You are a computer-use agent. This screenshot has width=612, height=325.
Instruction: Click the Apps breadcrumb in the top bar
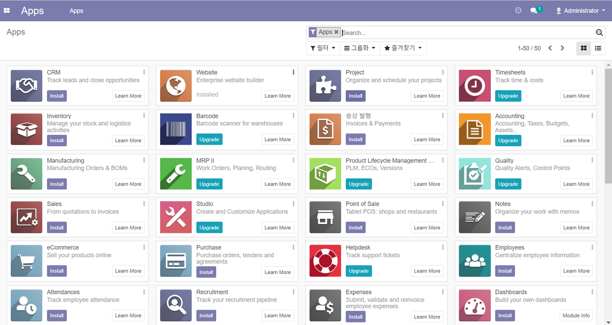76,10
